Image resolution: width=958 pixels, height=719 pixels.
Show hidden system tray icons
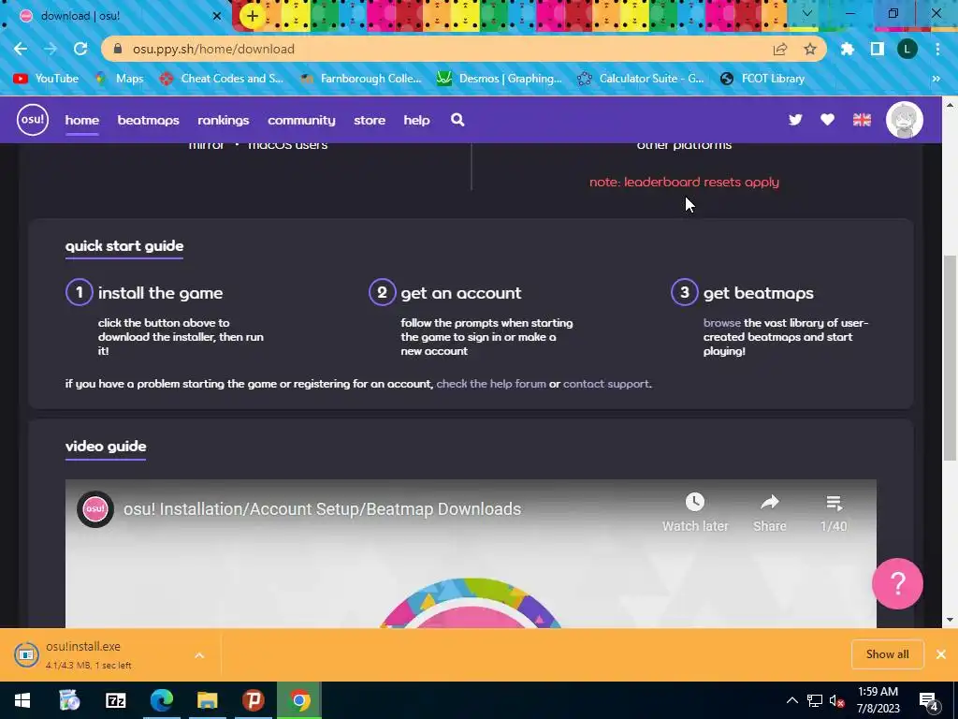tap(791, 700)
